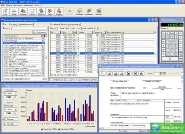Click the calculator M+ memory key
Screen dimensions: 185x134
(x=163, y=50)
